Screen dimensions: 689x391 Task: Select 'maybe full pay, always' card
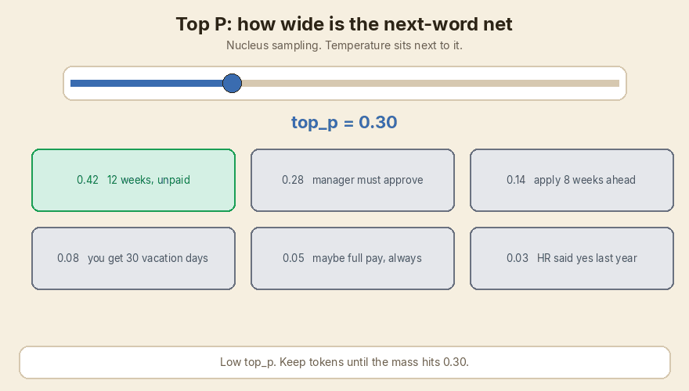[352, 259]
